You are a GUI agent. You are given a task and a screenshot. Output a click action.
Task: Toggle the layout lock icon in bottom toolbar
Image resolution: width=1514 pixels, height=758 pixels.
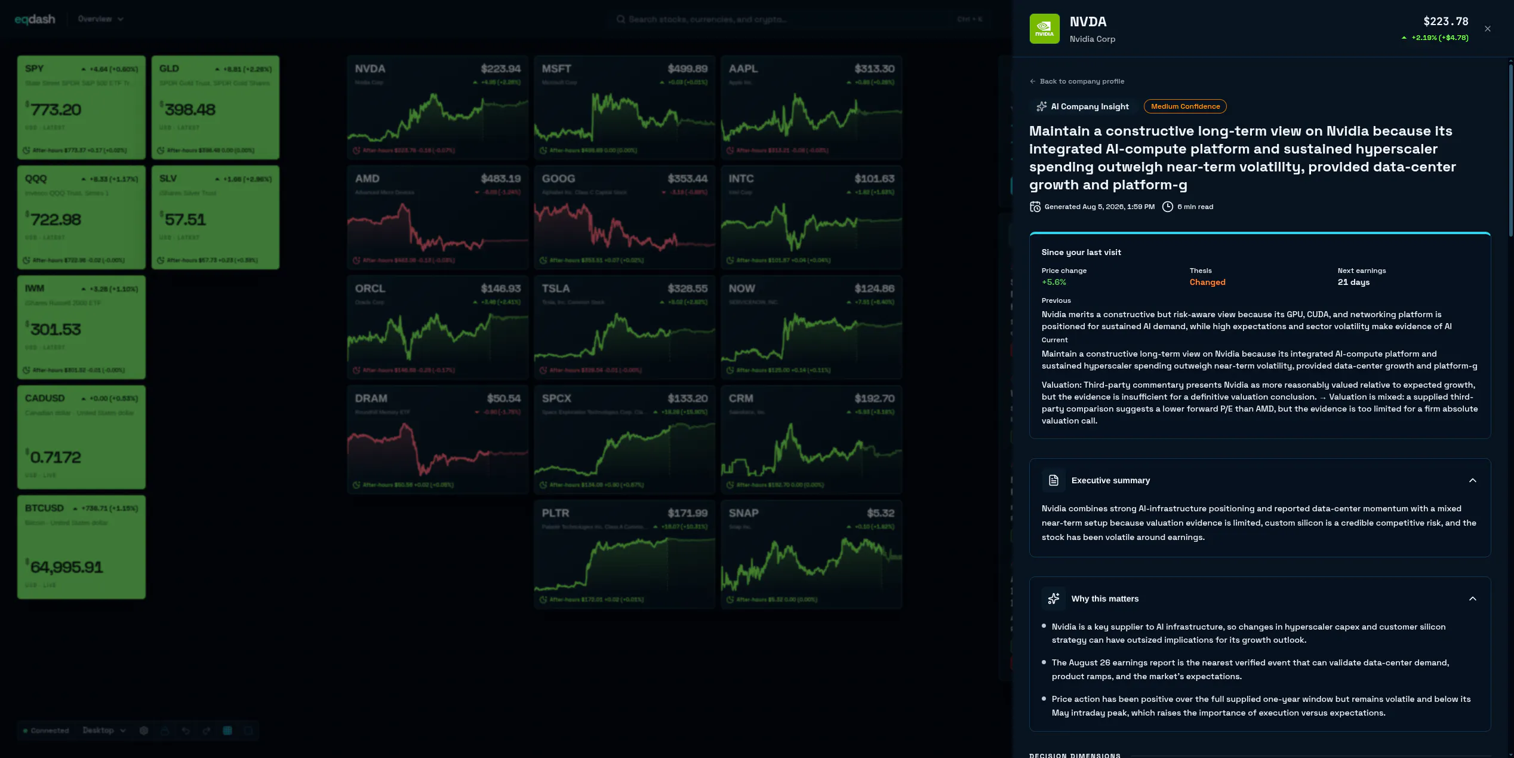(165, 731)
